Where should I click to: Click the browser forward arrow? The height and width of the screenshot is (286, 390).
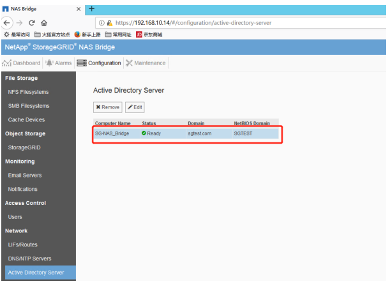(19, 23)
